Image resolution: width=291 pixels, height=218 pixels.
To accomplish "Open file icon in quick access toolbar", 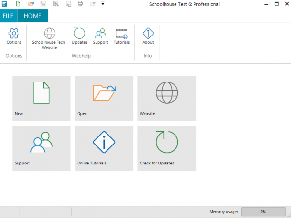I will [31, 3].
